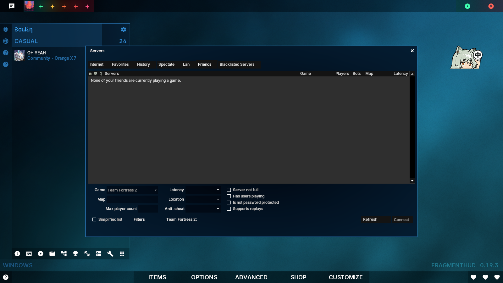Open the settings gear icon
503x283 pixels.
coord(124,29)
